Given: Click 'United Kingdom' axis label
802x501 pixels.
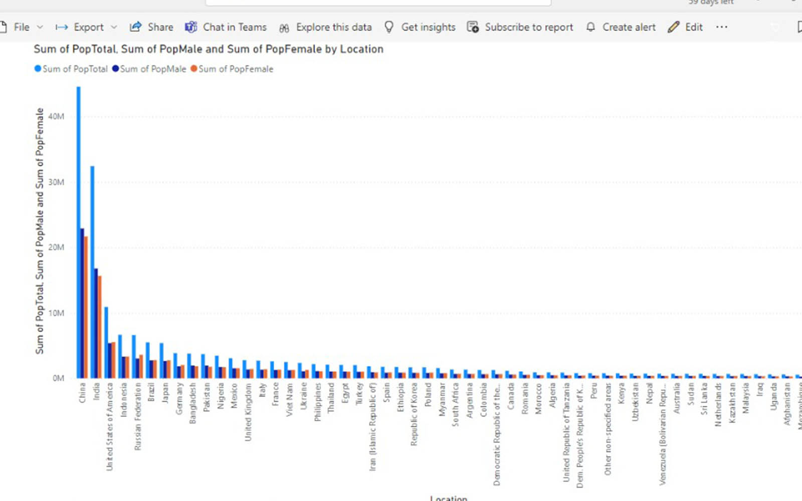Looking at the screenshot, I should click(x=248, y=412).
